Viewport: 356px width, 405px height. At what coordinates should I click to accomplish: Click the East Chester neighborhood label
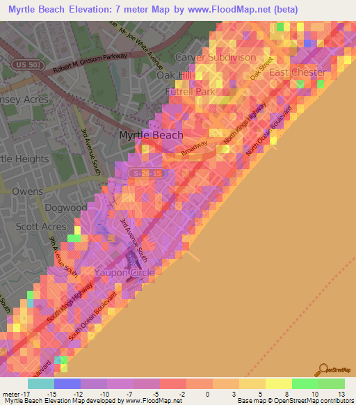298,72
